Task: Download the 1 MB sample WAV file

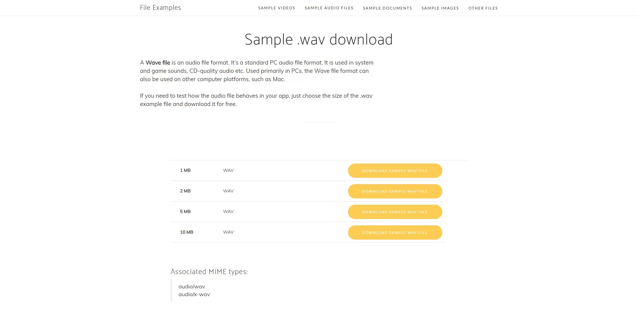Action: tap(395, 171)
